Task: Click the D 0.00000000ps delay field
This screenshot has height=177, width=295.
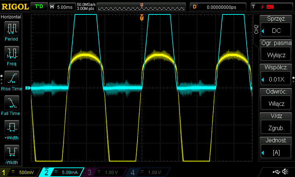Action: point(218,7)
